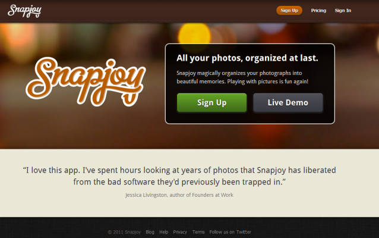Click the yellow bokeh light in background

tap(194, 36)
